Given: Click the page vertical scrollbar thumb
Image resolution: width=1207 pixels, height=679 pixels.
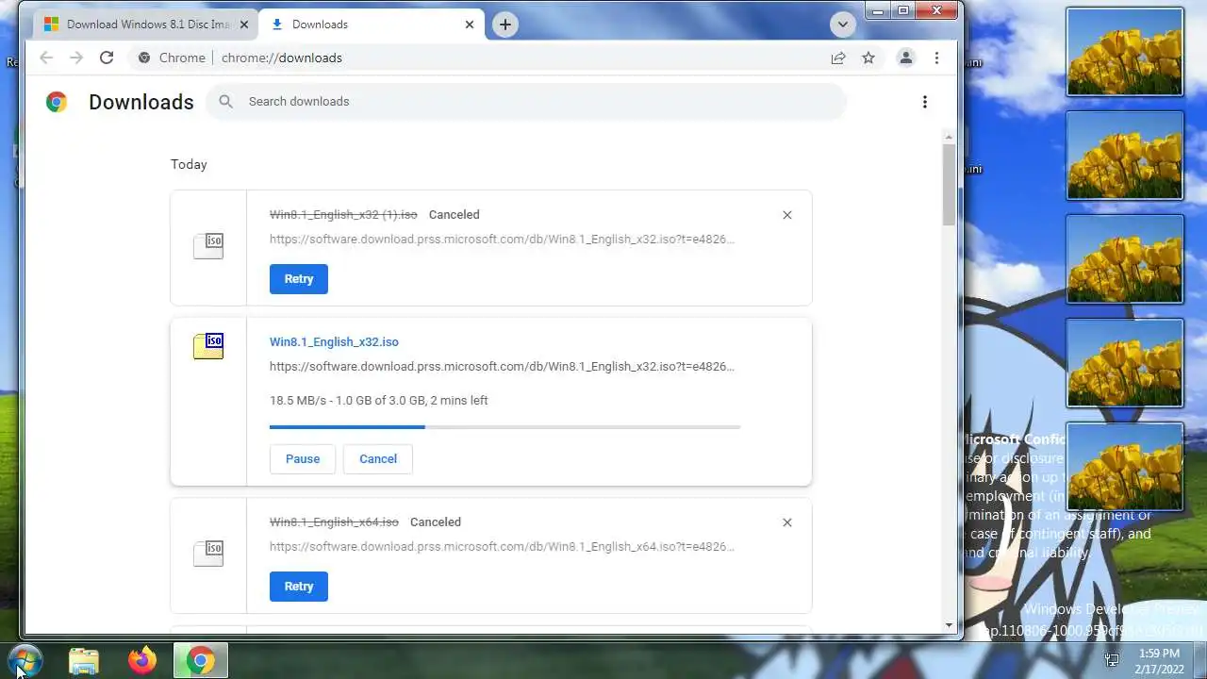Looking at the screenshot, I should pyautogui.click(x=949, y=185).
